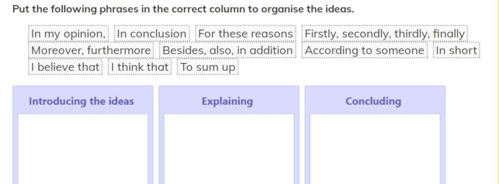Select the 'I think that' phrase
The width and height of the screenshot is (499, 184).
140,67
